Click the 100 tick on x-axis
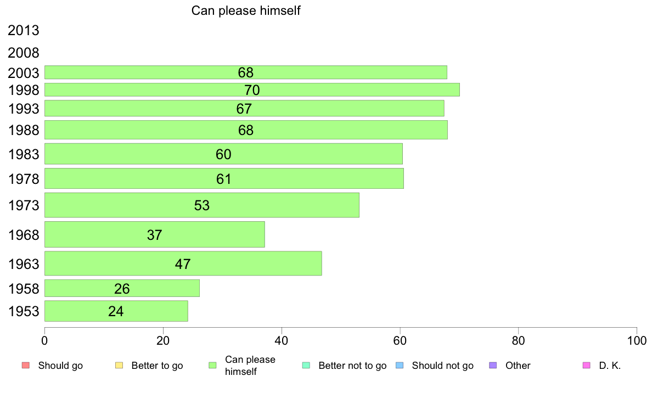This screenshot has height=404, width=652. tap(637, 341)
